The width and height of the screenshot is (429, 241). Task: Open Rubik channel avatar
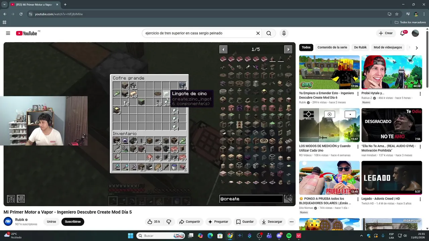point(8,222)
